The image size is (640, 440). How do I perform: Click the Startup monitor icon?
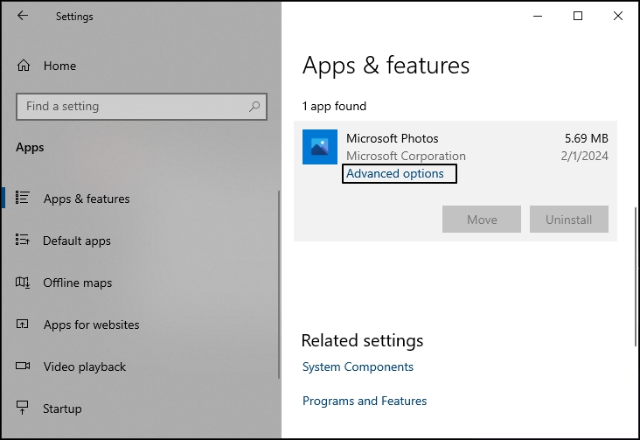point(22,408)
